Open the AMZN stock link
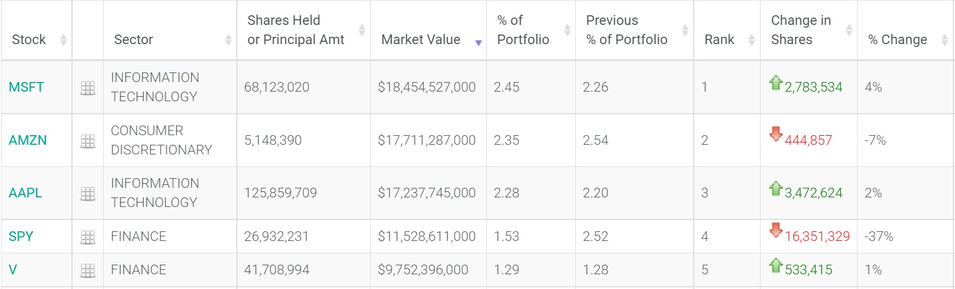The width and height of the screenshot is (955, 289). pos(28,140)
